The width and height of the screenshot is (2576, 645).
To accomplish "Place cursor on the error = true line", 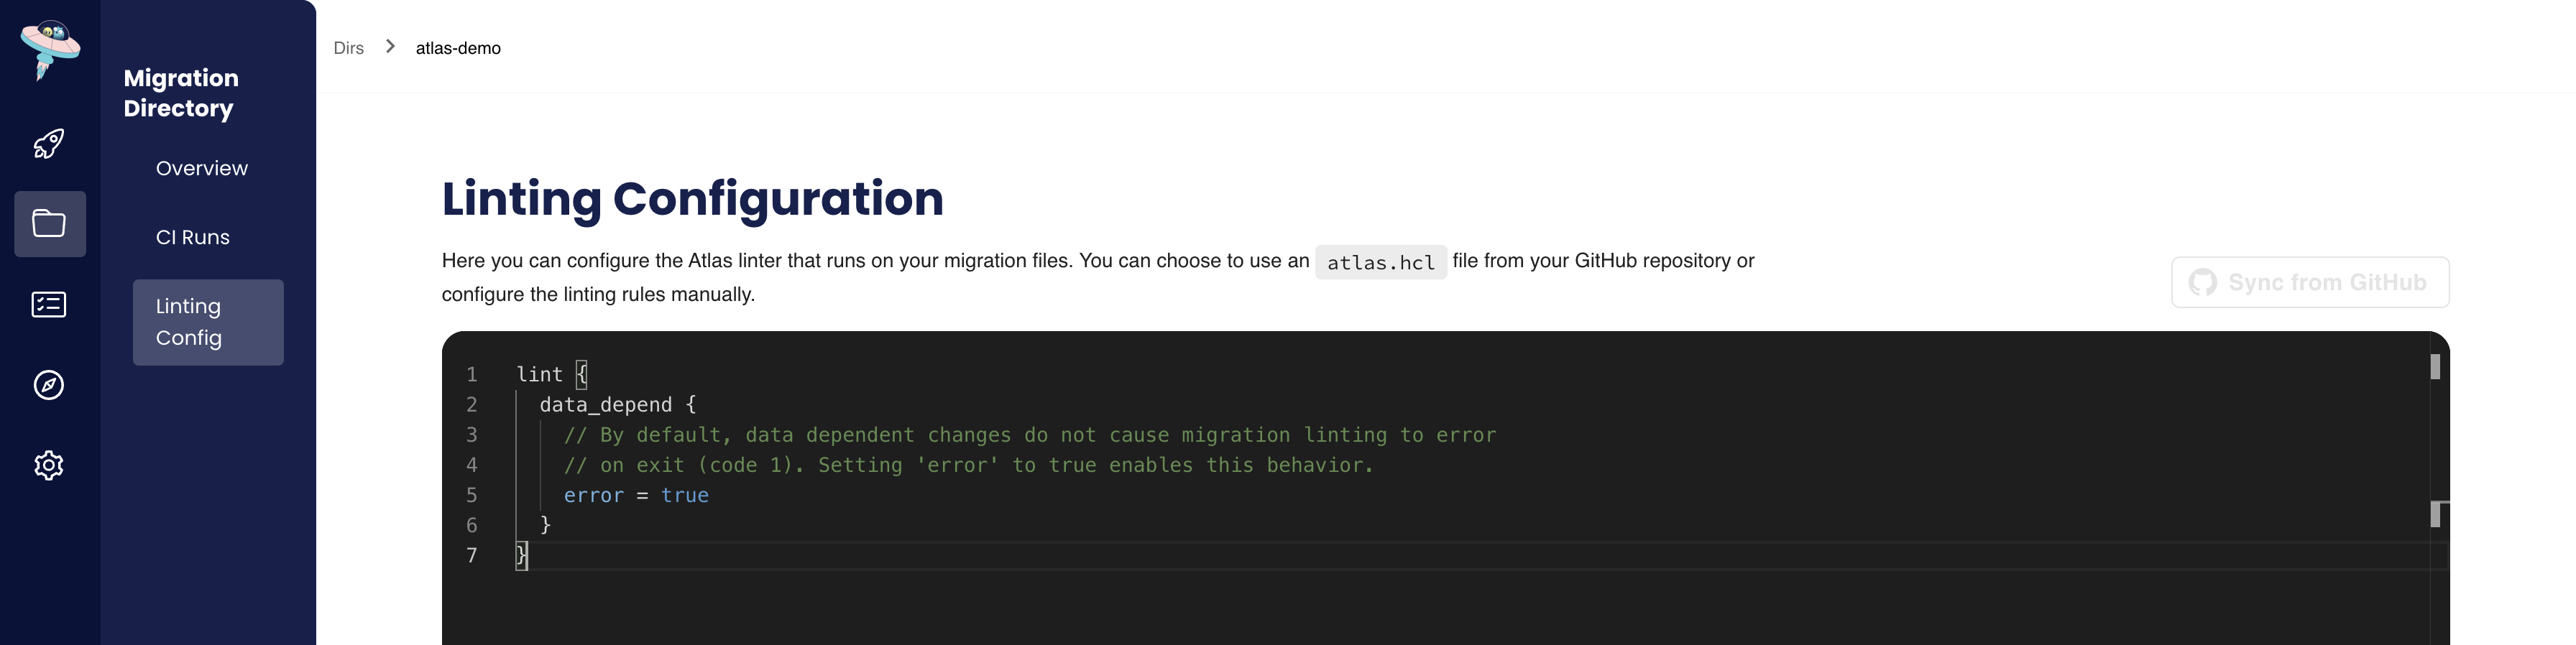I will click(636, 495).
